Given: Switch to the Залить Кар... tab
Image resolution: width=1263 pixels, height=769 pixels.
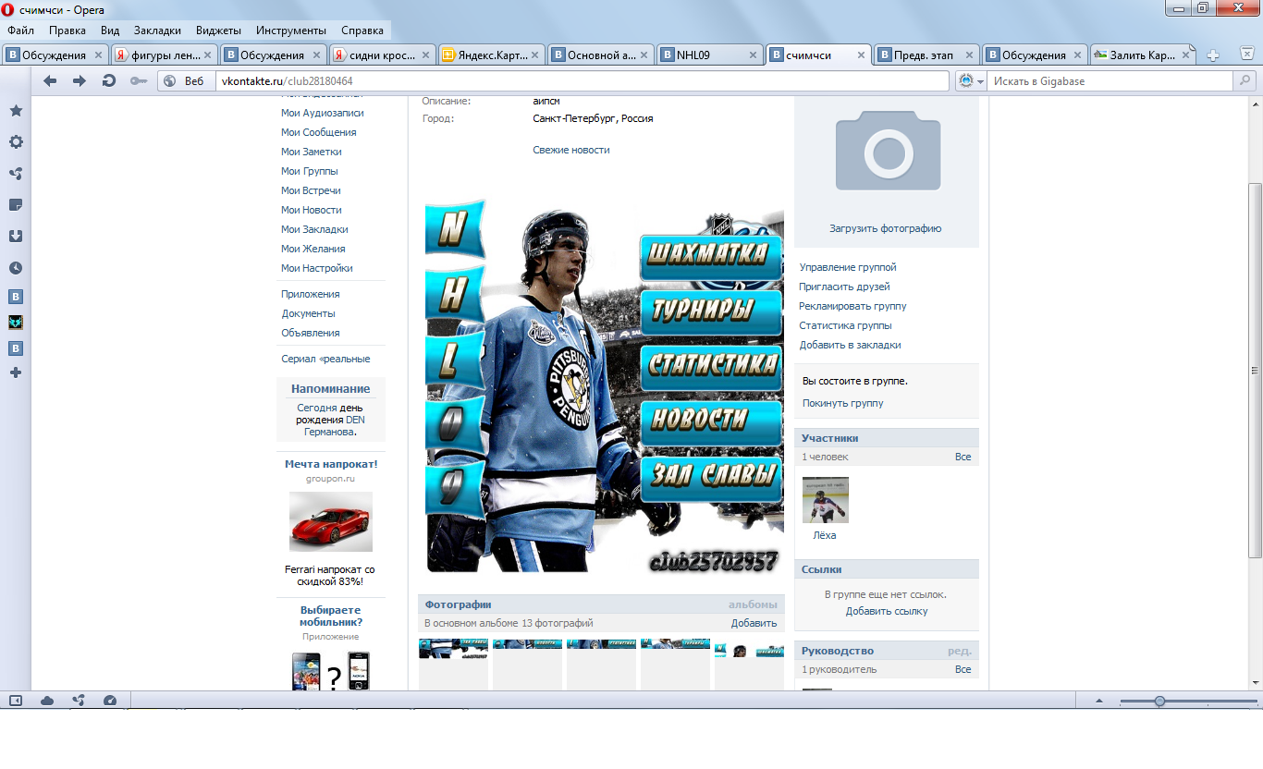Looking at the screenshot, I should pos(1144,55).
